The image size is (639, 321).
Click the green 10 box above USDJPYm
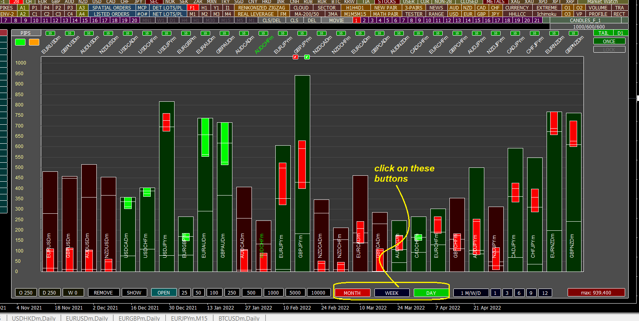(x=166, y=33)
